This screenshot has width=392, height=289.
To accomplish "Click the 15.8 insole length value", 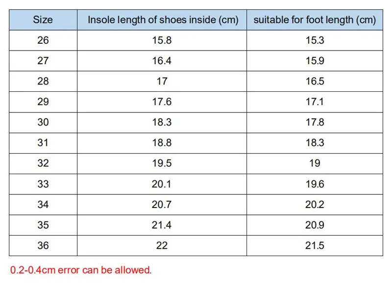I will (x=162, y=40).
